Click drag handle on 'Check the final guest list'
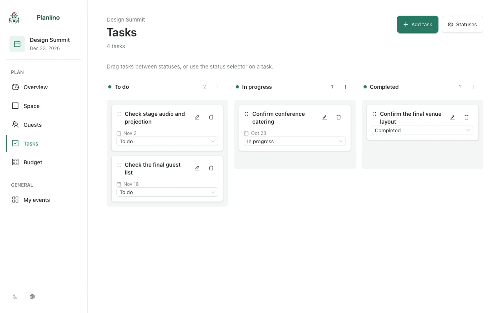Viewport: 502px width, 313px height. click(x=119, y=165)
